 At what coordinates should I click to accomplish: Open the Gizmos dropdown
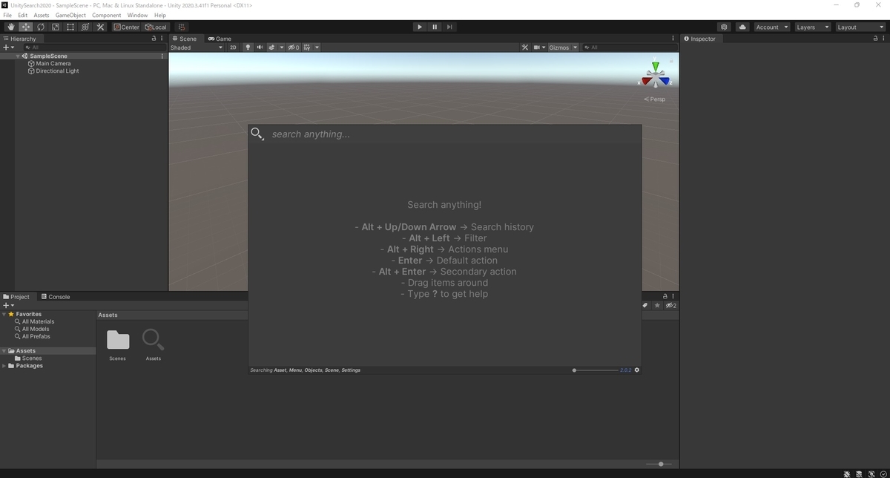pos(562,47)
